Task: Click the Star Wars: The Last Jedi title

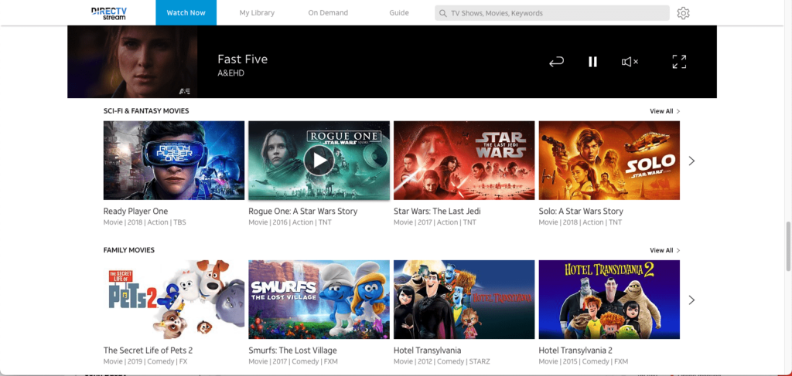Action: [437, 212]
